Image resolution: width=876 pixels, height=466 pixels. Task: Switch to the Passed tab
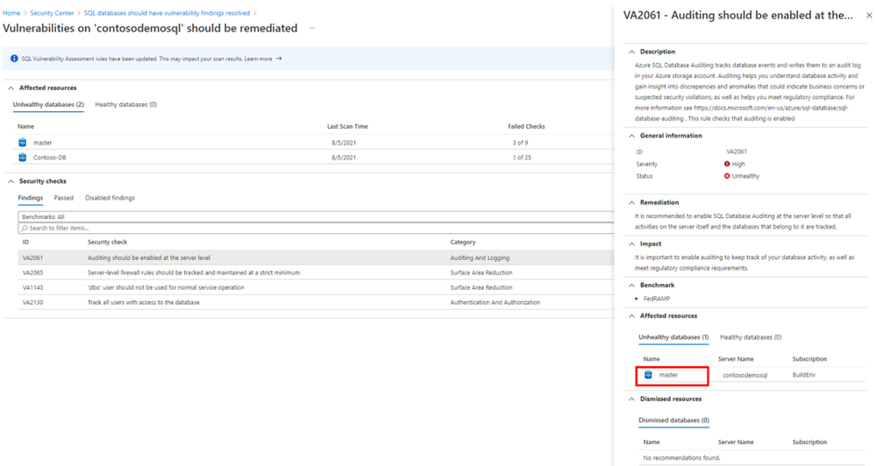pyautogui.click(x=64, y=198)
